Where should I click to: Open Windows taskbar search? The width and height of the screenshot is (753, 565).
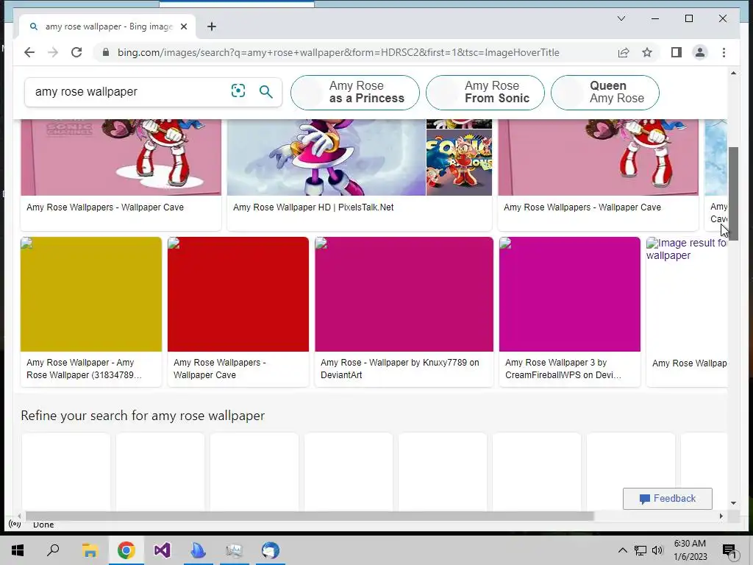tap(53, 550)
